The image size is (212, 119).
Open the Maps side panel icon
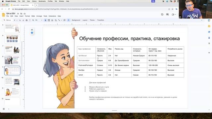[209, 43]
